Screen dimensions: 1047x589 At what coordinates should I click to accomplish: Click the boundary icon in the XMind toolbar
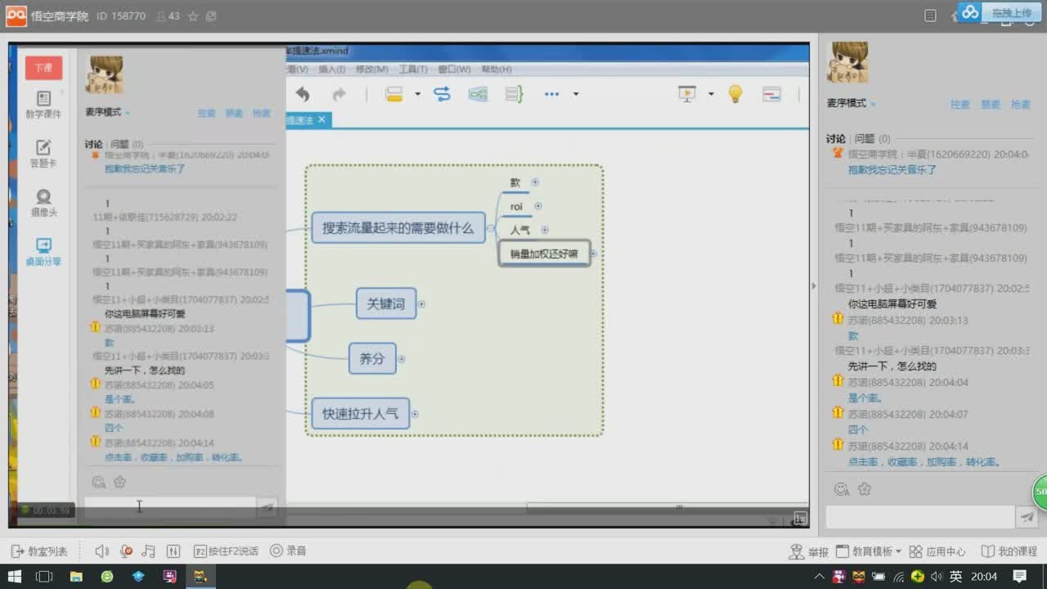pyautogui.click(x=479, y=94)
